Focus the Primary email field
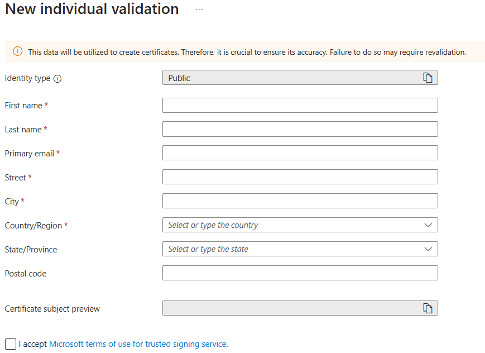This screenshot has width=485, height=353. coord(300,153)
